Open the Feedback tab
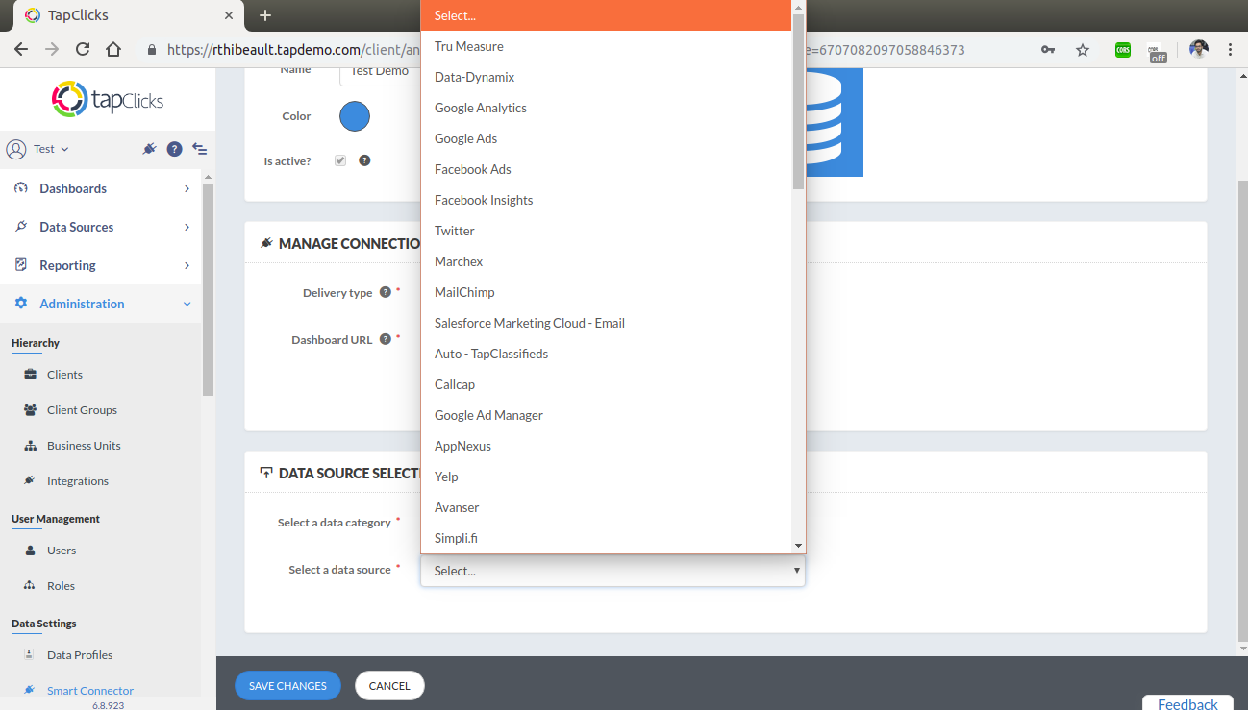This screenshot has height=710, width=1248. click(x=1187, y=703)
